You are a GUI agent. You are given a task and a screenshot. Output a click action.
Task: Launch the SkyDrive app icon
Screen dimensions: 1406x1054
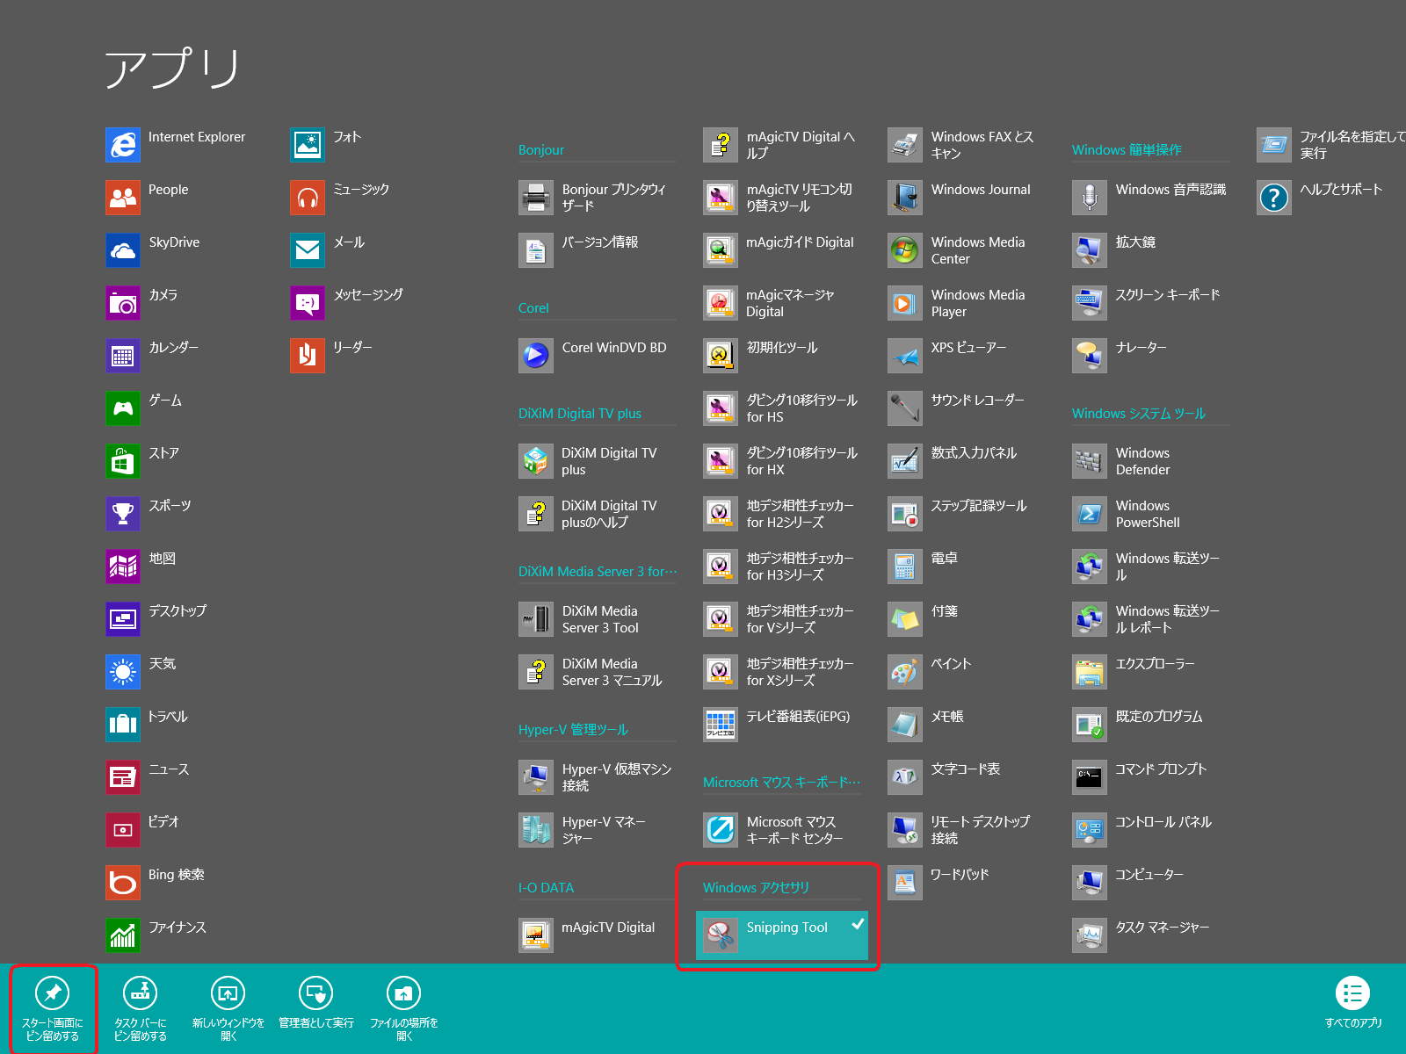pyautogui.click(x=123, y=250)
